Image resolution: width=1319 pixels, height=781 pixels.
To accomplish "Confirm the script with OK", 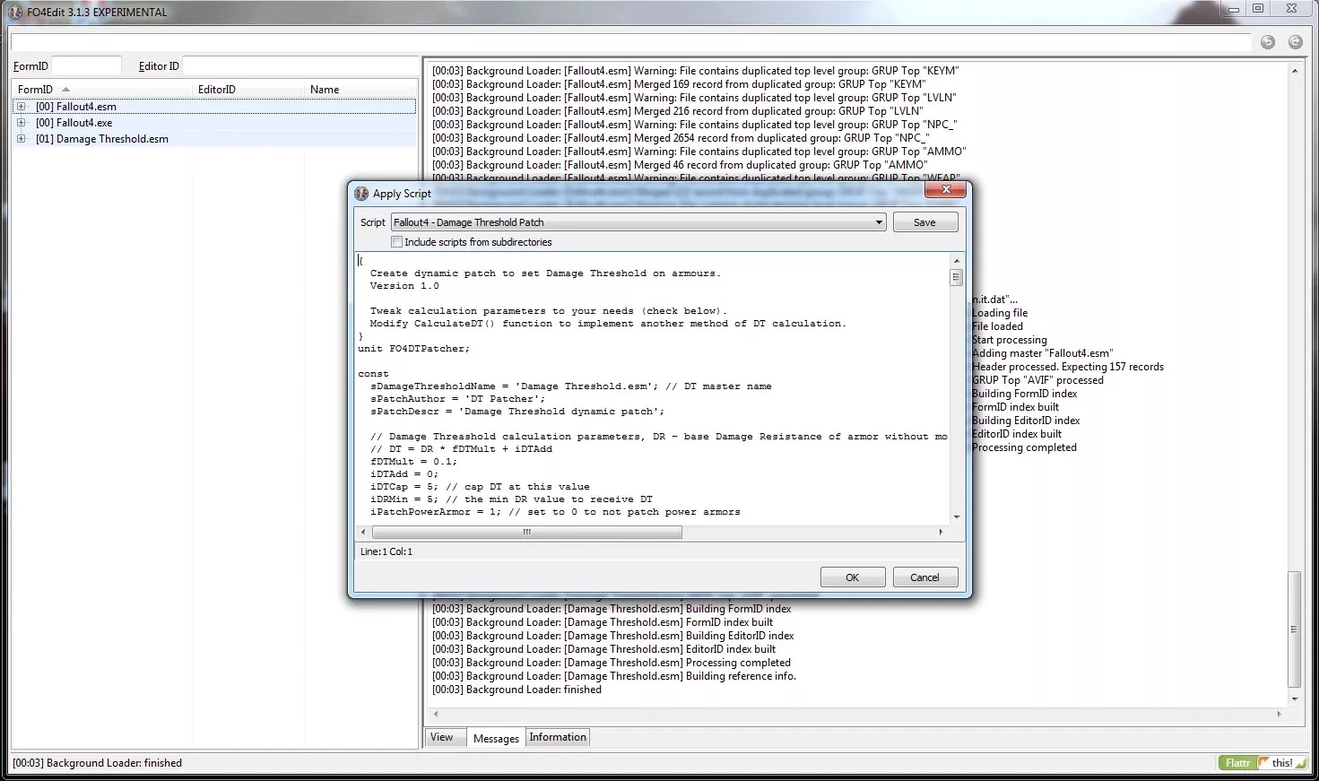I will click(852, 577).
